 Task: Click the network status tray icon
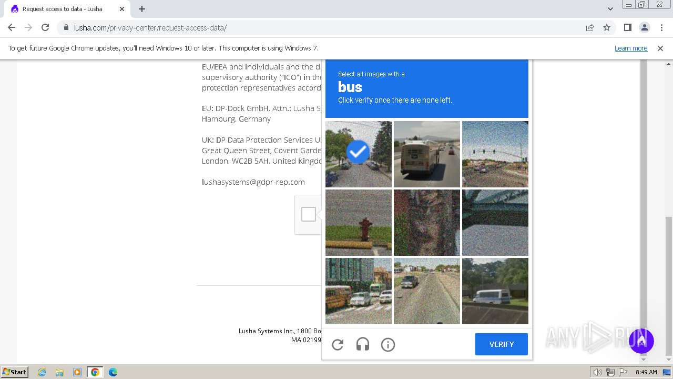(610, 372)
